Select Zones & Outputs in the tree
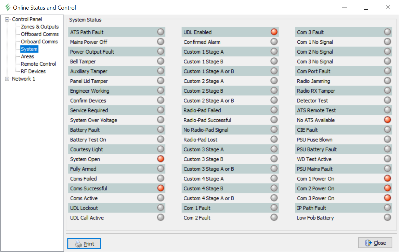This screenshot has height=252, width=399. 40,27
